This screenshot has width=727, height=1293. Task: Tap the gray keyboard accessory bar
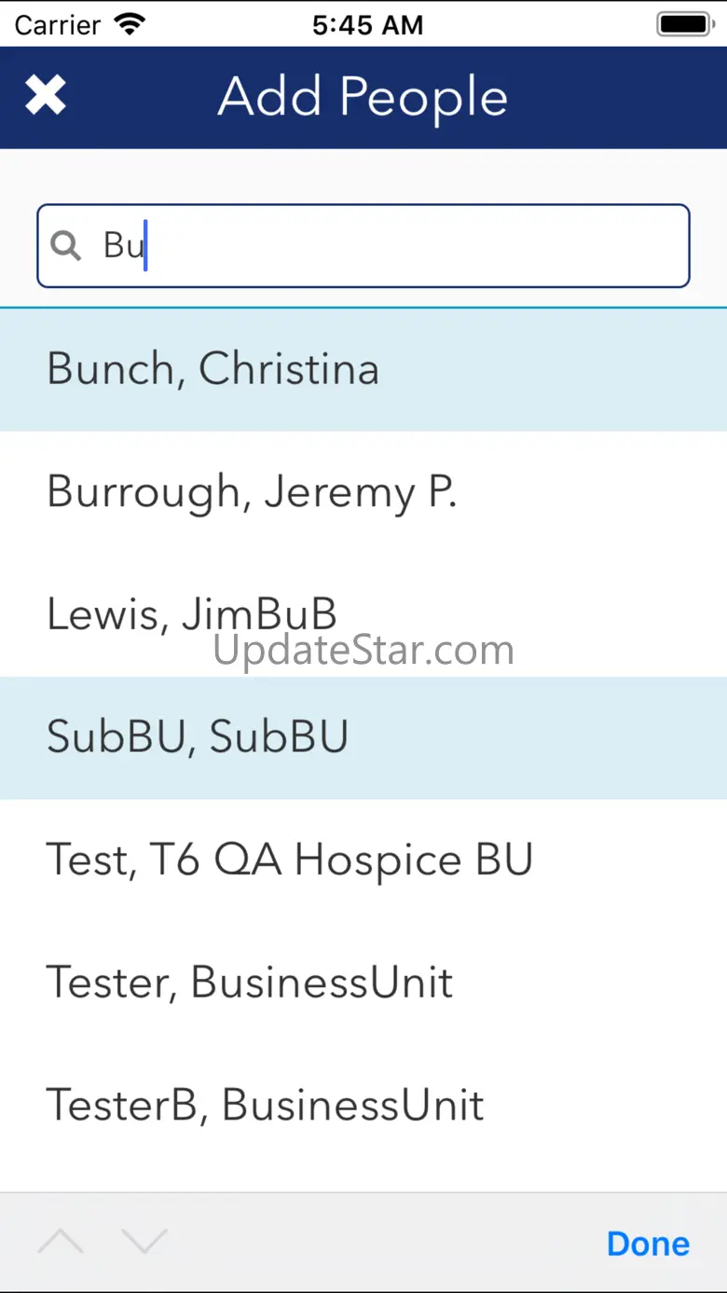[x=373, y=1242]
